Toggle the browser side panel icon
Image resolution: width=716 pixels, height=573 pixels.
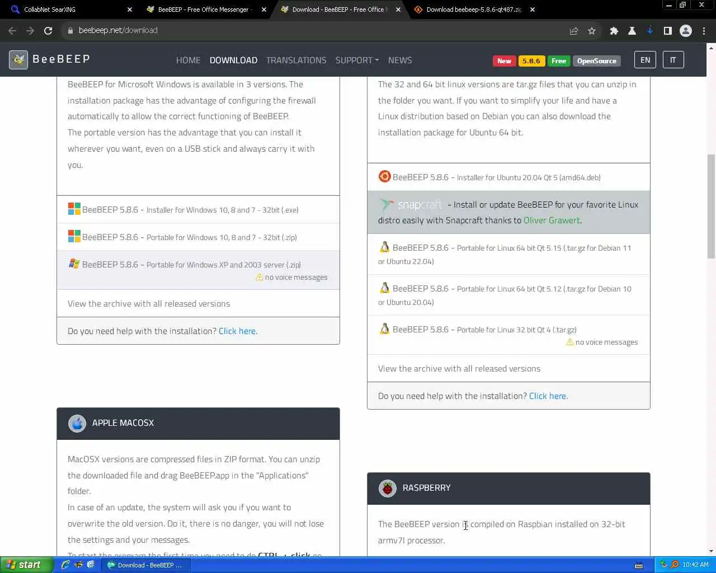pos(668,31)
